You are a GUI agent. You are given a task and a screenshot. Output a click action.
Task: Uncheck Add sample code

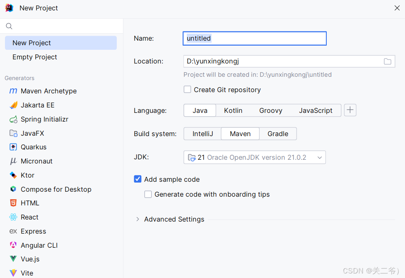pos(137,179)
